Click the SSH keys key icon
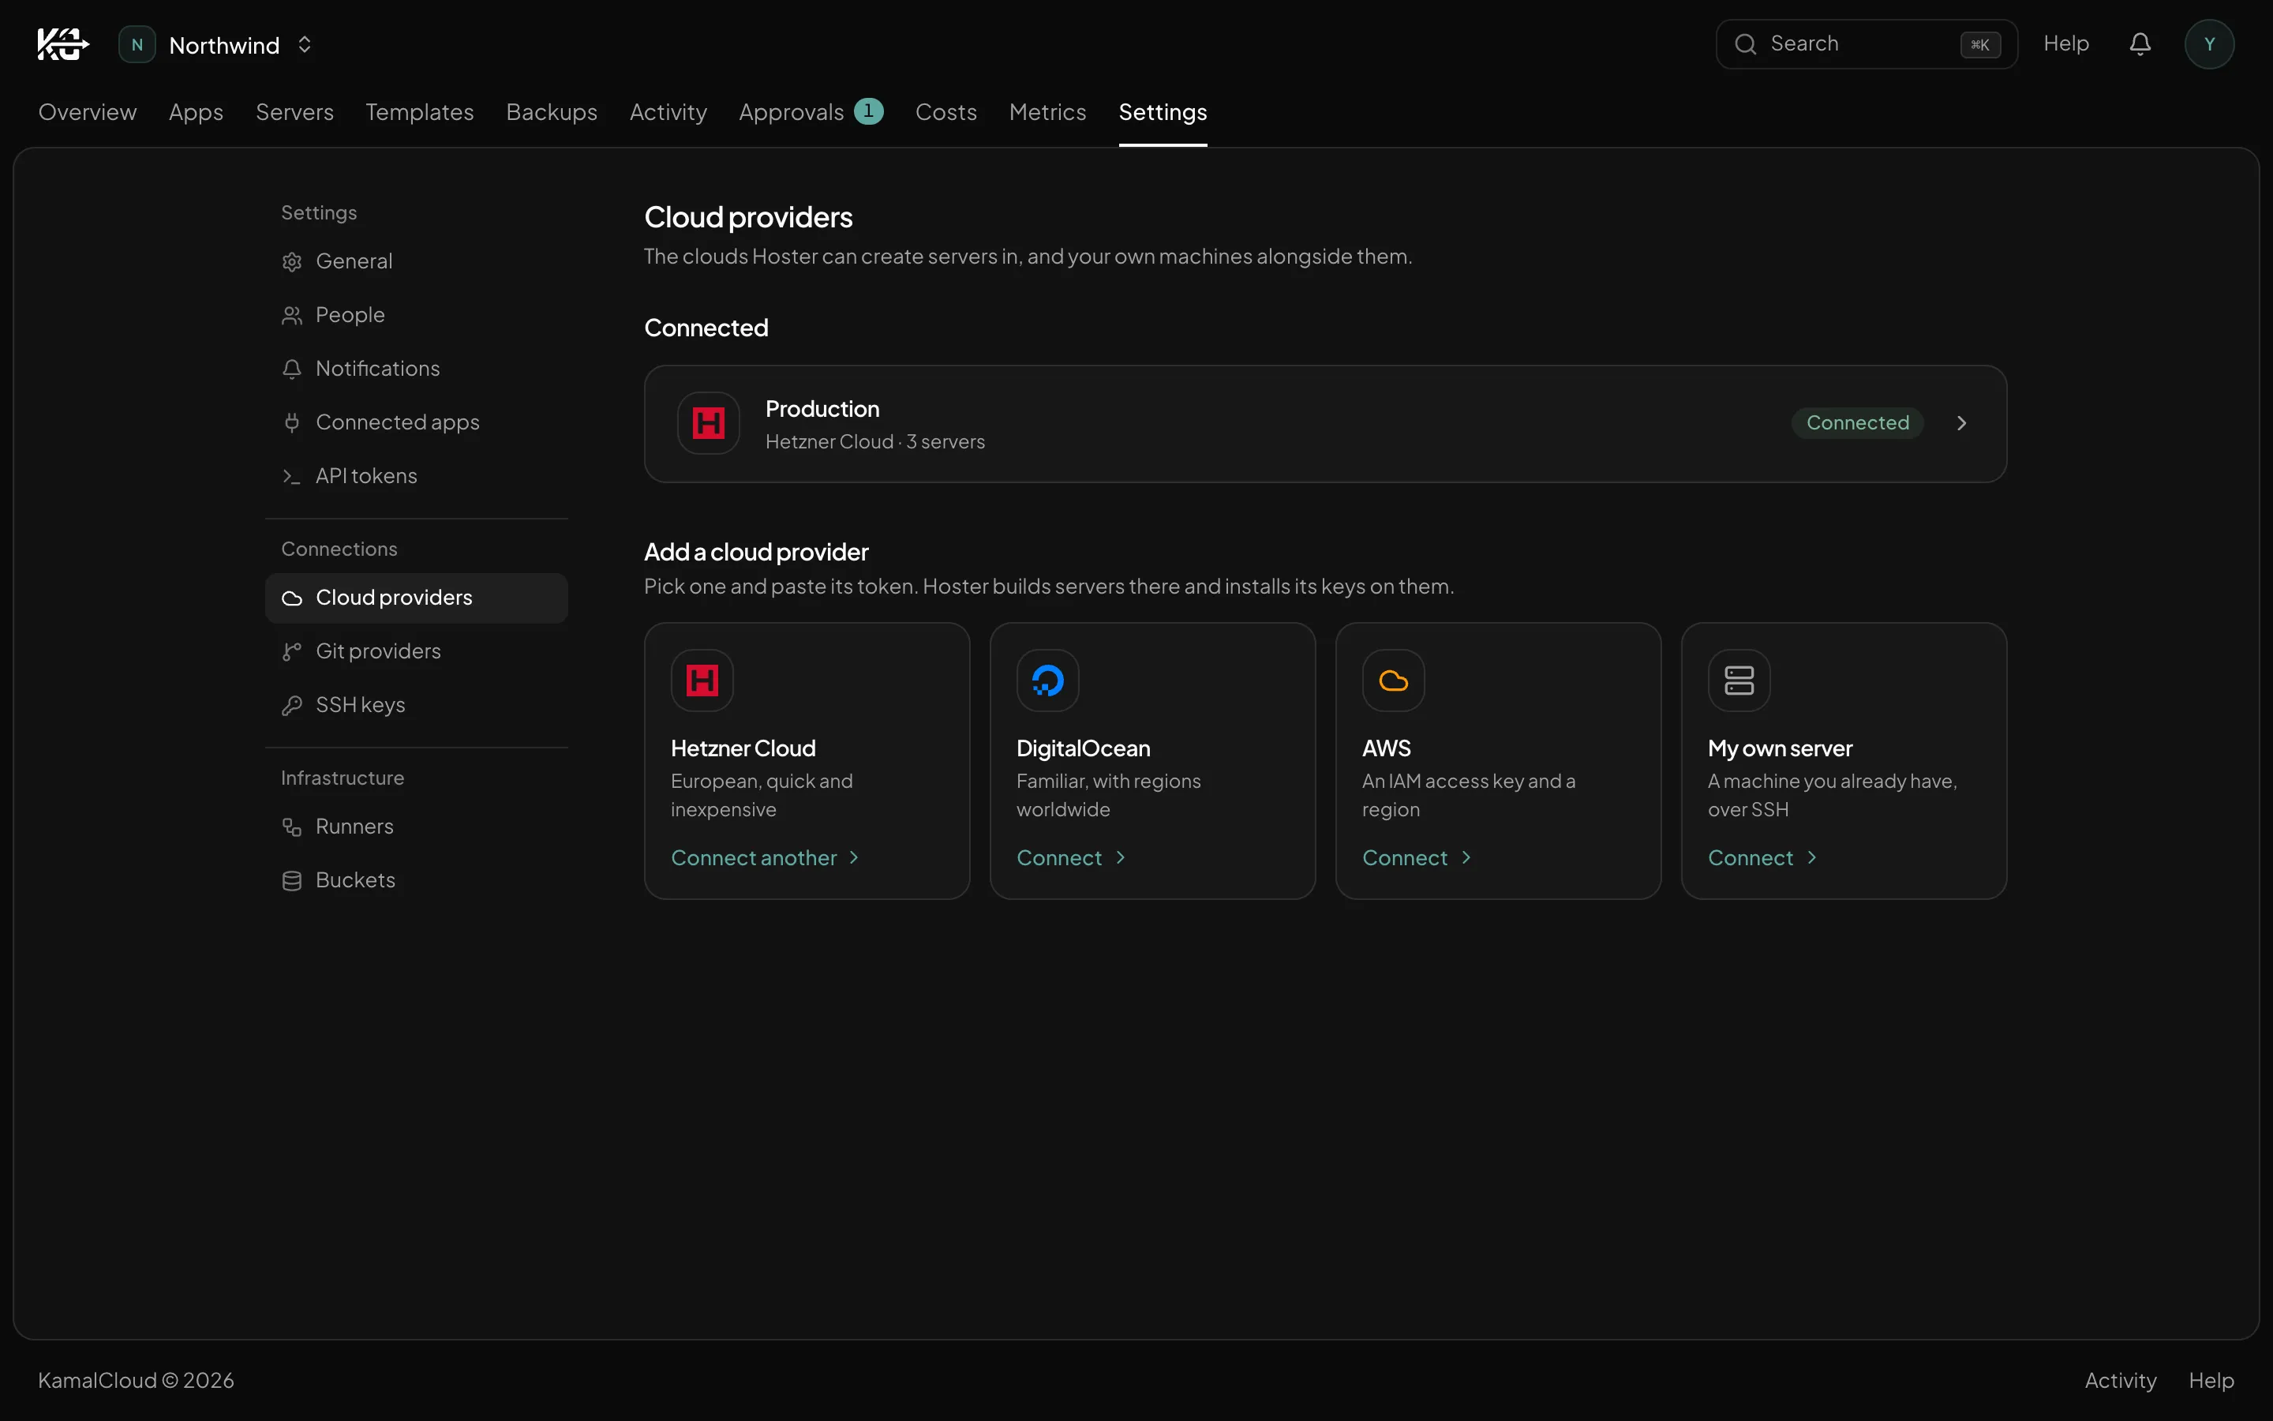The image size is (2273, 1421). point(292,706)
